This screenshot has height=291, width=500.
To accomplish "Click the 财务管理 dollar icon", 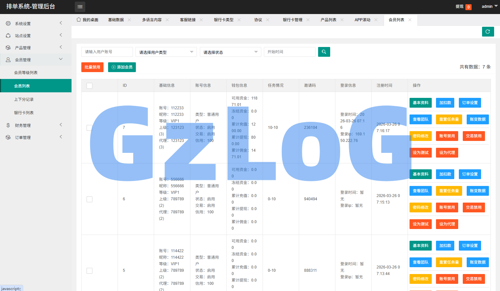I will coord(8,125).
